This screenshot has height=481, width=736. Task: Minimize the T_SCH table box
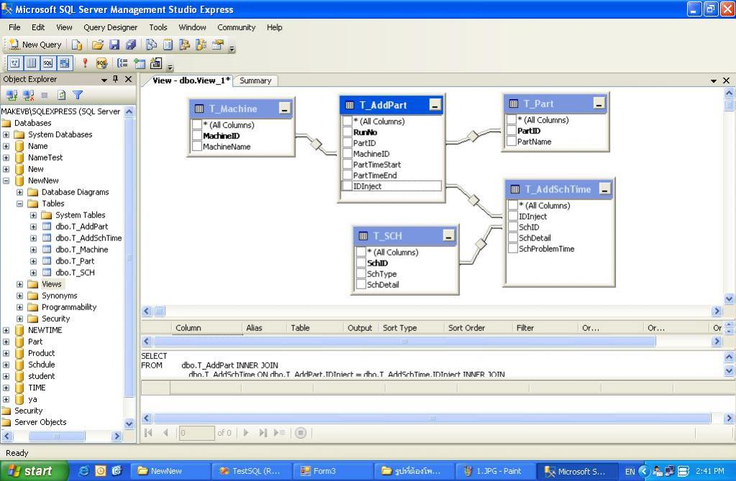(448, 235)
